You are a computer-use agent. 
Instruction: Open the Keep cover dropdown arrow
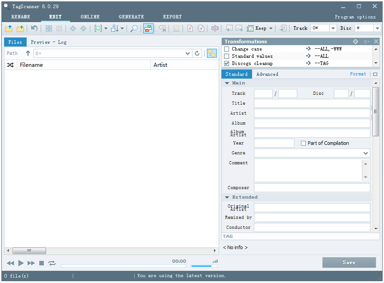(271, 28)
